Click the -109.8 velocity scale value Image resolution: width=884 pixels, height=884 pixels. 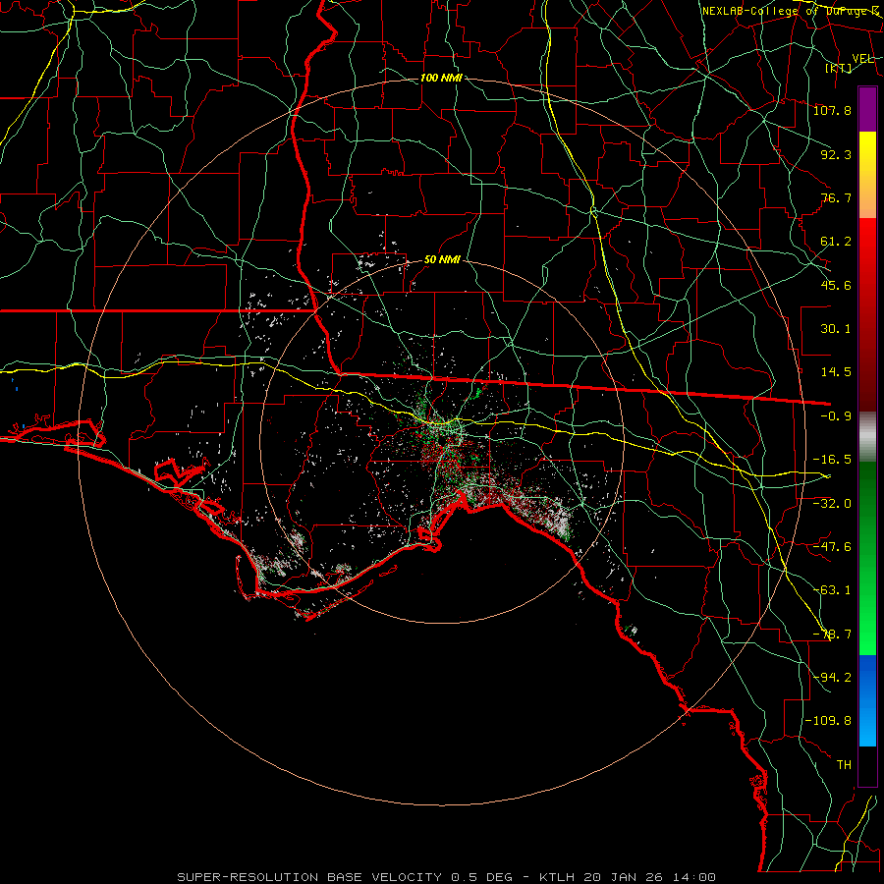point(828,721)
